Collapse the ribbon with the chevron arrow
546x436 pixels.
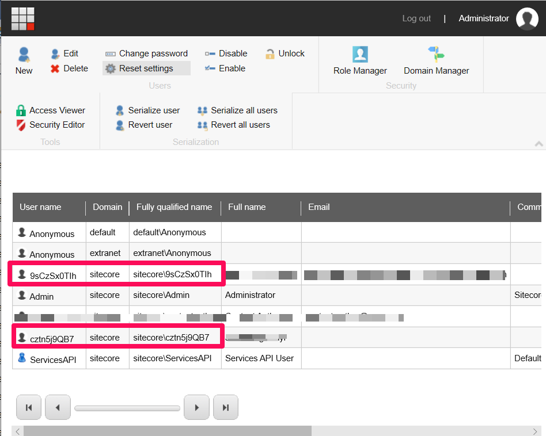click(x=539, y=143)
